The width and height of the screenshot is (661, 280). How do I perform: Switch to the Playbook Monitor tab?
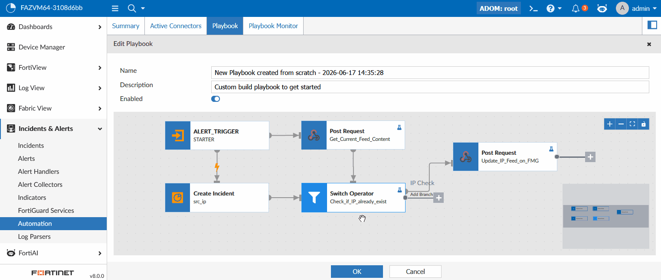(x=273, y=26)
